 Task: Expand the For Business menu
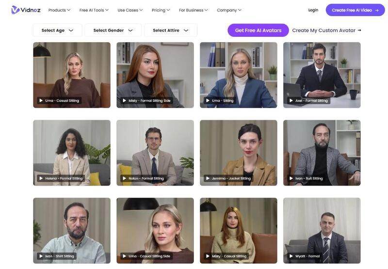tap(193, 10)
